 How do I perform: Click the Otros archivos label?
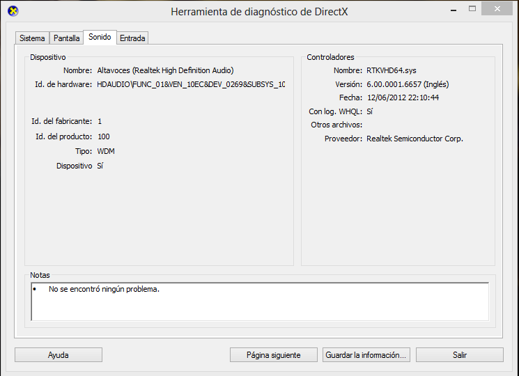[336, 125]
